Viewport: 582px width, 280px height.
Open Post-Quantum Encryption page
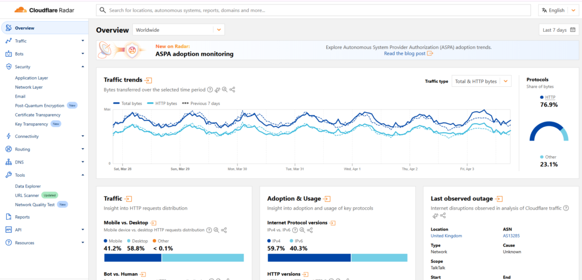(40, 106)
